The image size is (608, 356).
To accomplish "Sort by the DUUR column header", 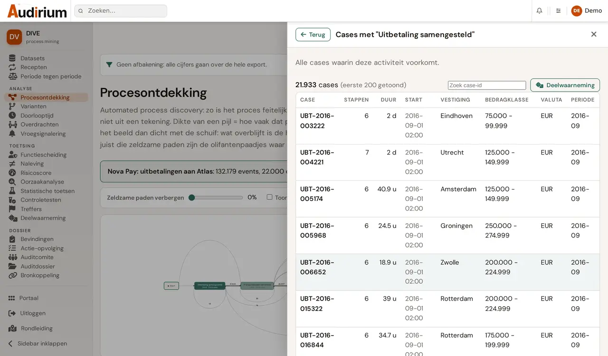I will click(388, 100).
